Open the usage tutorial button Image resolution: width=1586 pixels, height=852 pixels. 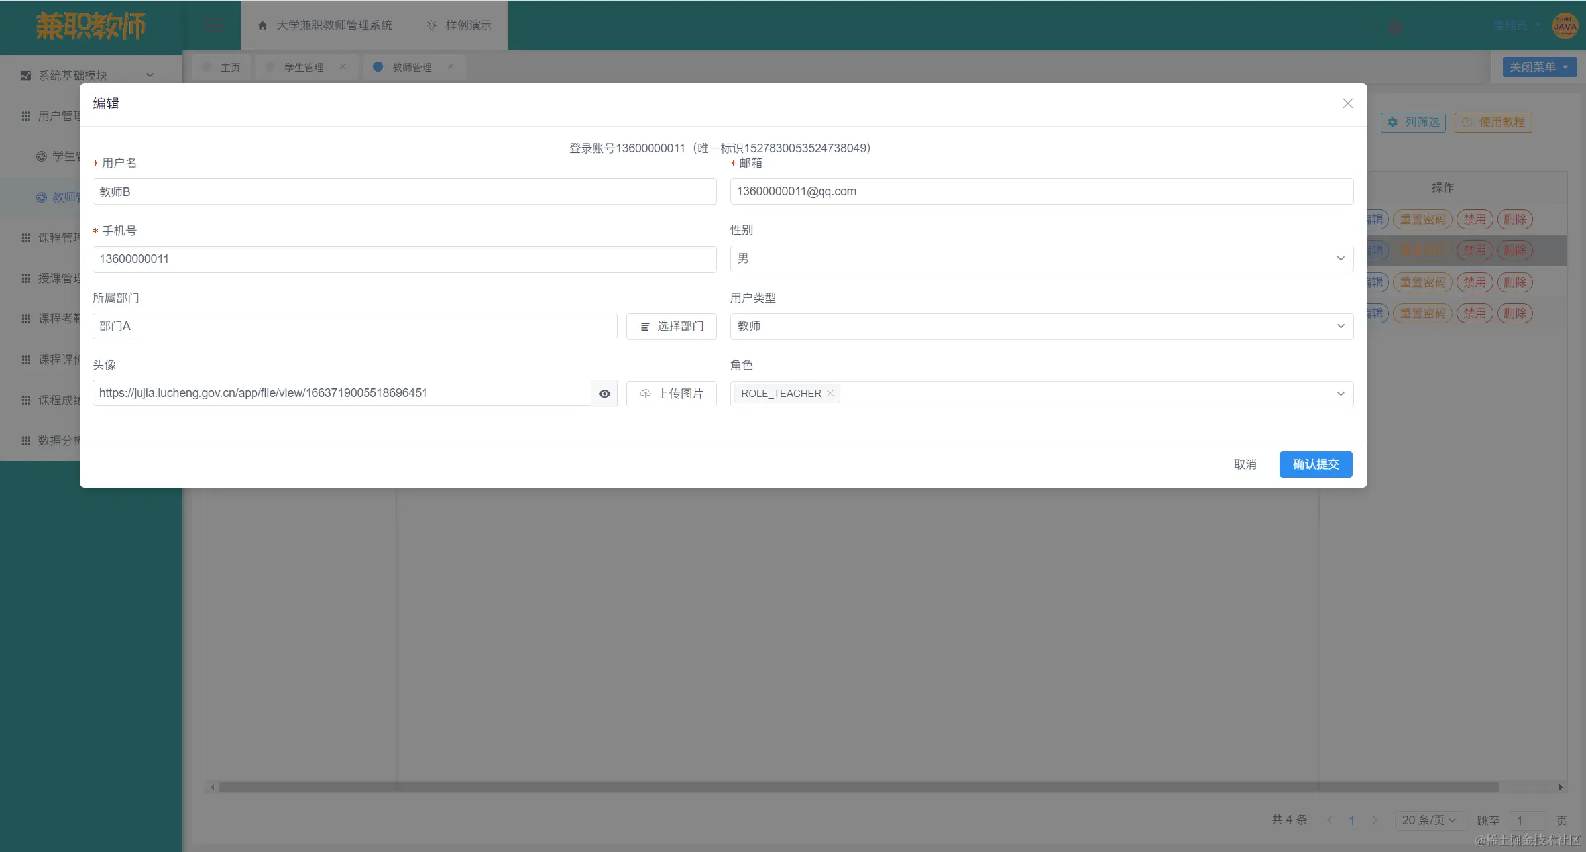tap(1493, 122)
